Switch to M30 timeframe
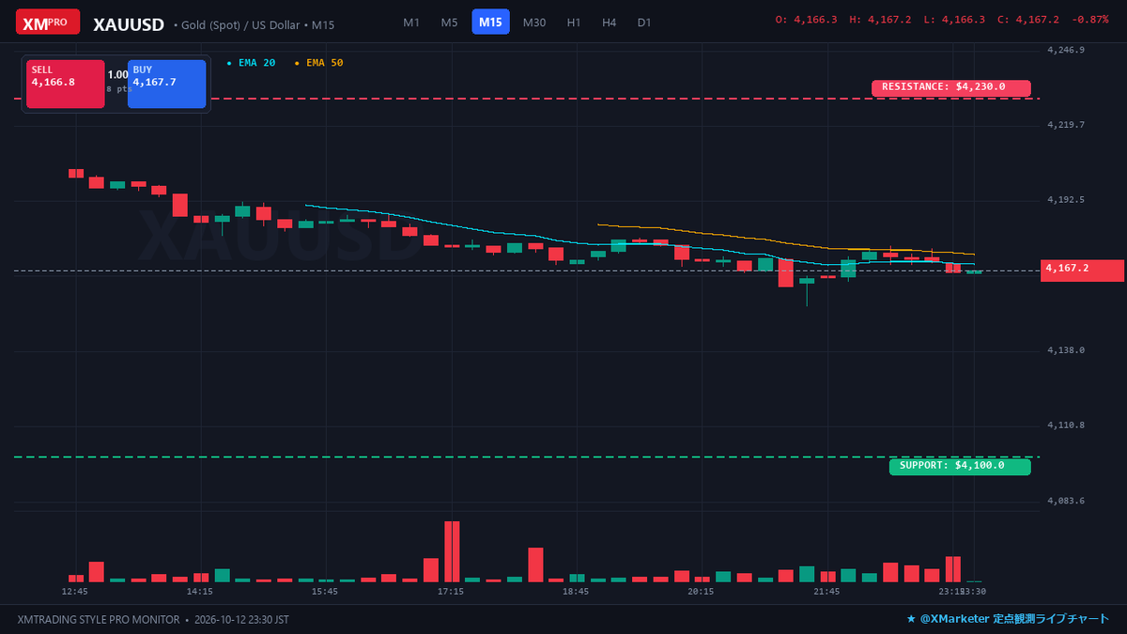Viewport: 1127px width, 634px height. point(534,22)
